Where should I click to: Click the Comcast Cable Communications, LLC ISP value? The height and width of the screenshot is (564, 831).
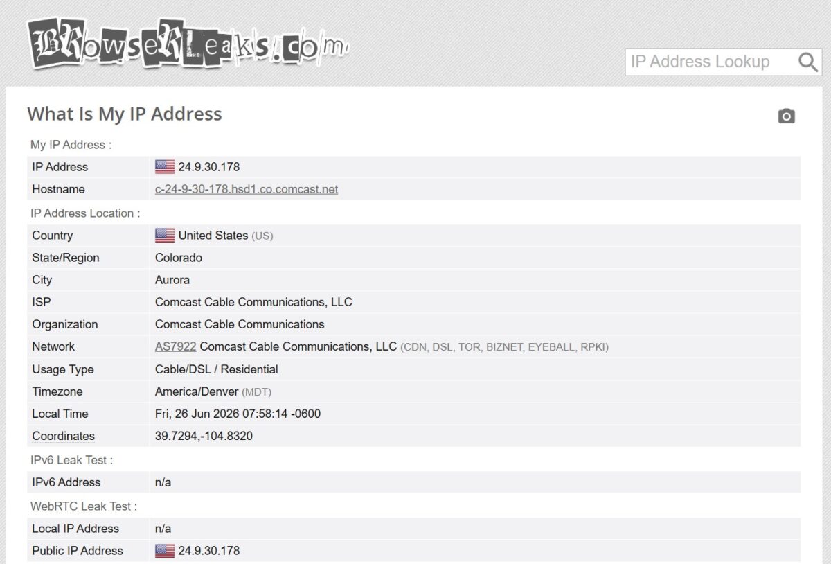coord(253,302)
